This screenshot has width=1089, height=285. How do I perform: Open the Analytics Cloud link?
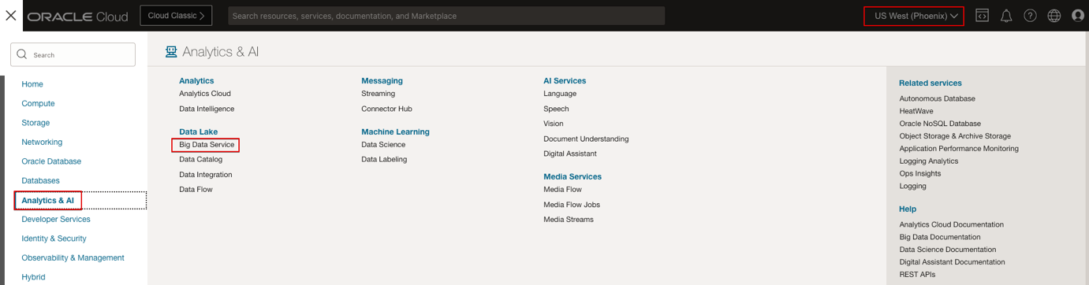point(205,94)
